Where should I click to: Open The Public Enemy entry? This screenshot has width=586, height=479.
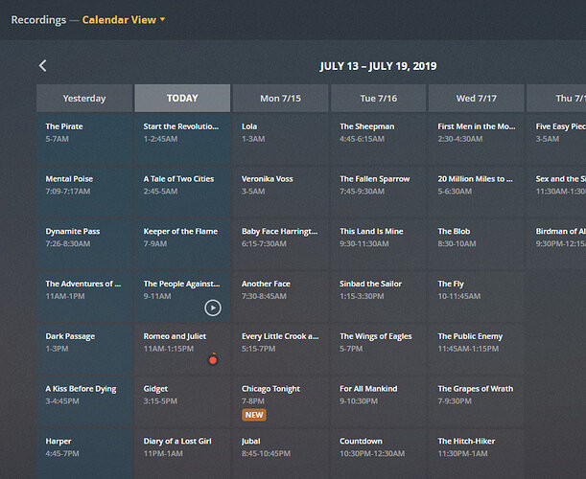click(476, 349)
